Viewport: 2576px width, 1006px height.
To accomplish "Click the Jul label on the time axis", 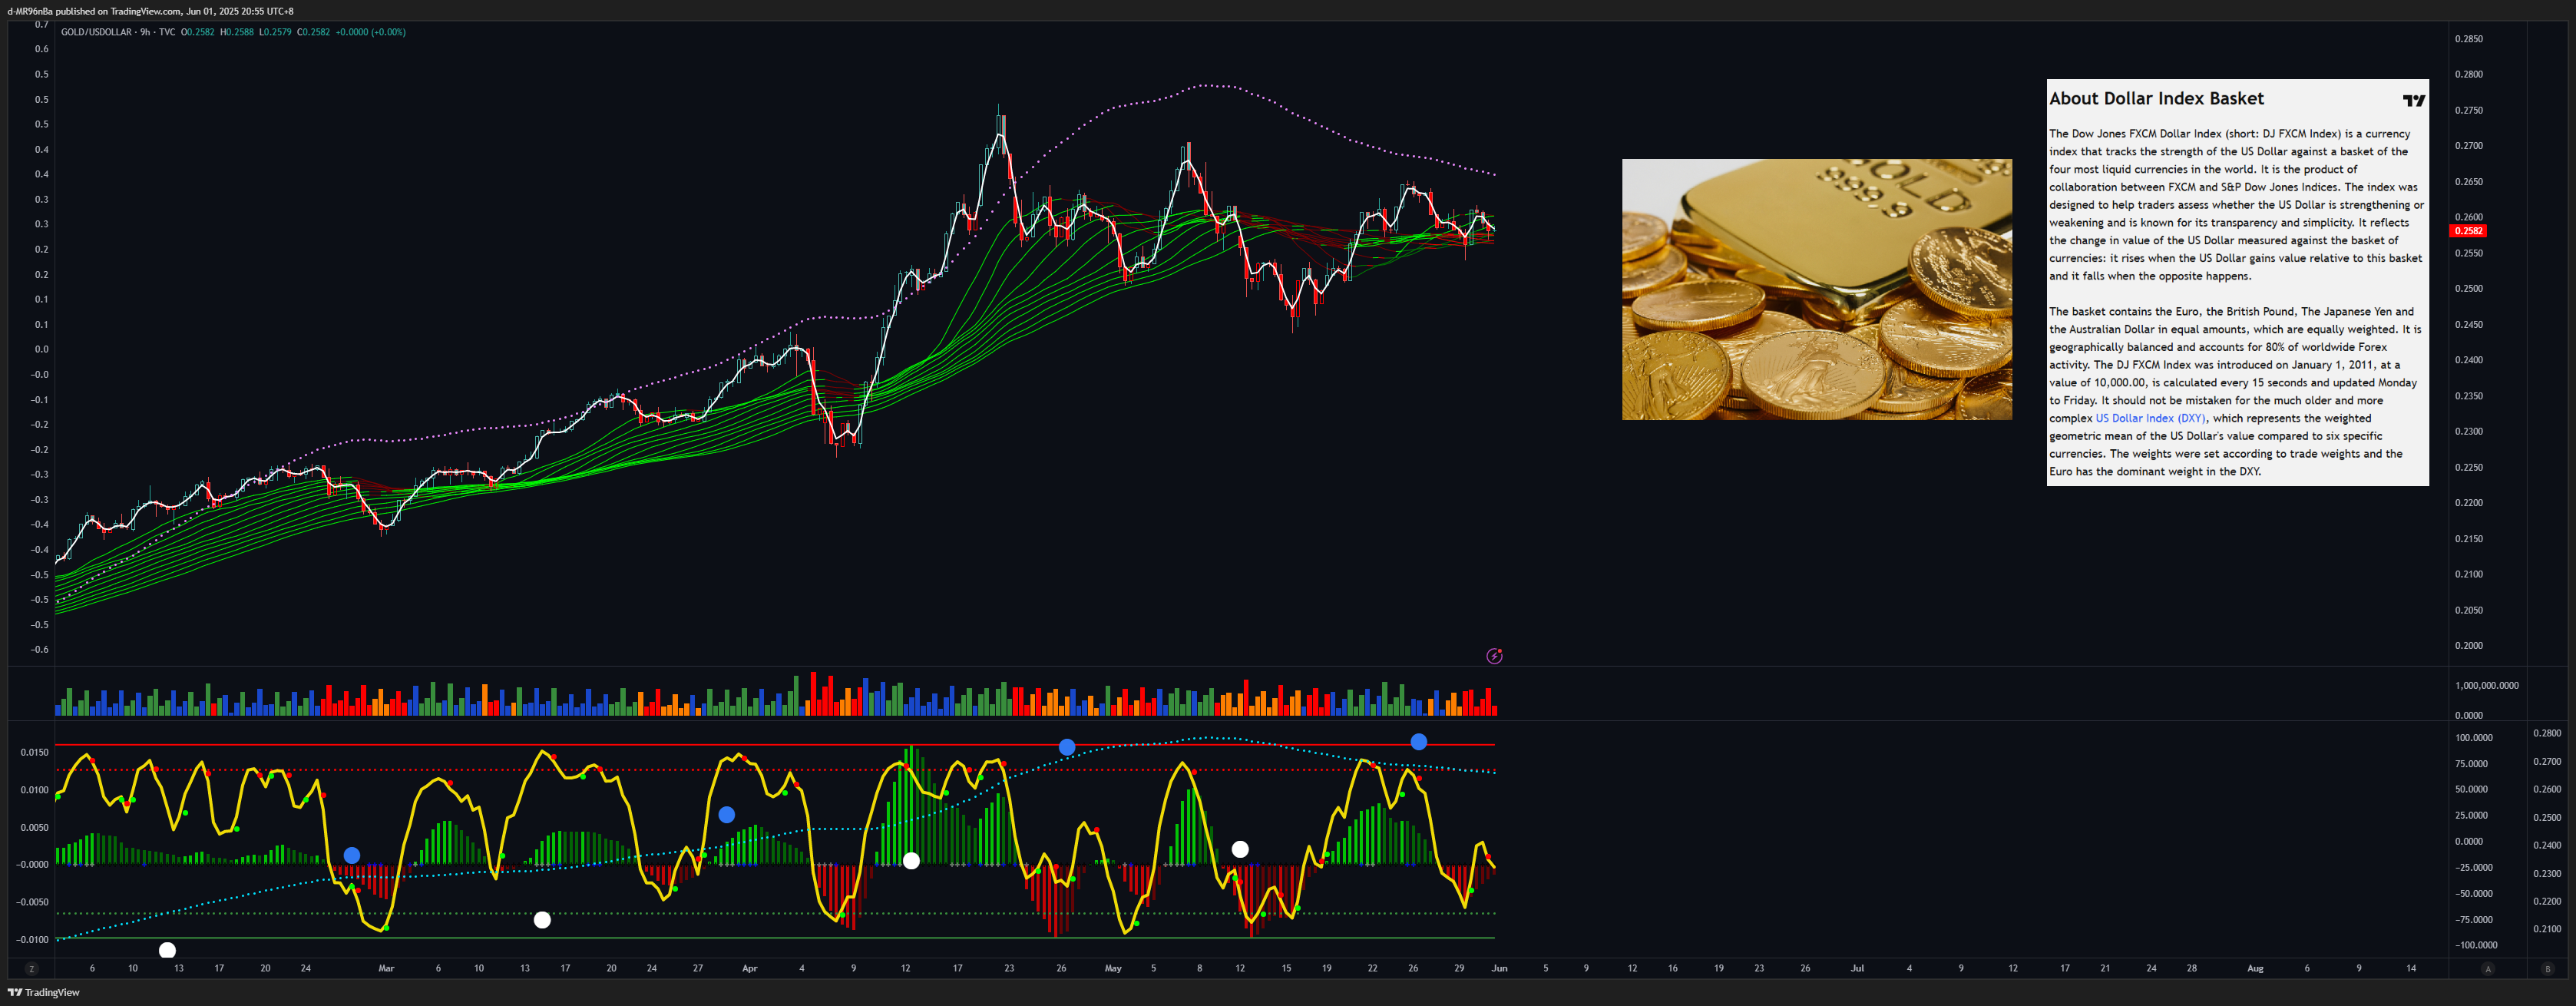I will pyautogui.click(x=1857, y=968).
